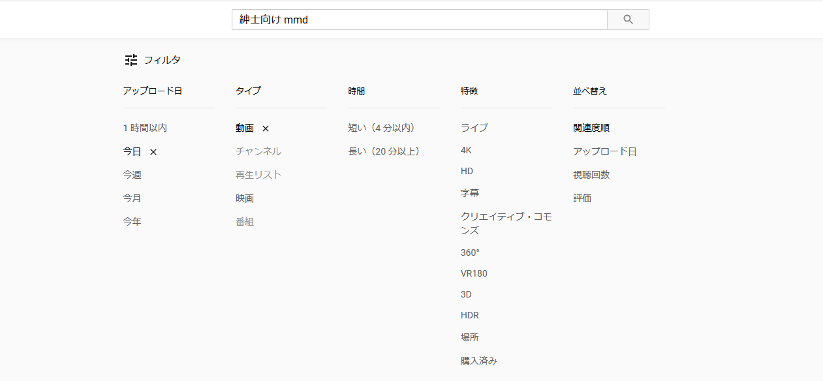The image size is (823, 381).
Task: Sort results by 評価
Action: [582, 198]
